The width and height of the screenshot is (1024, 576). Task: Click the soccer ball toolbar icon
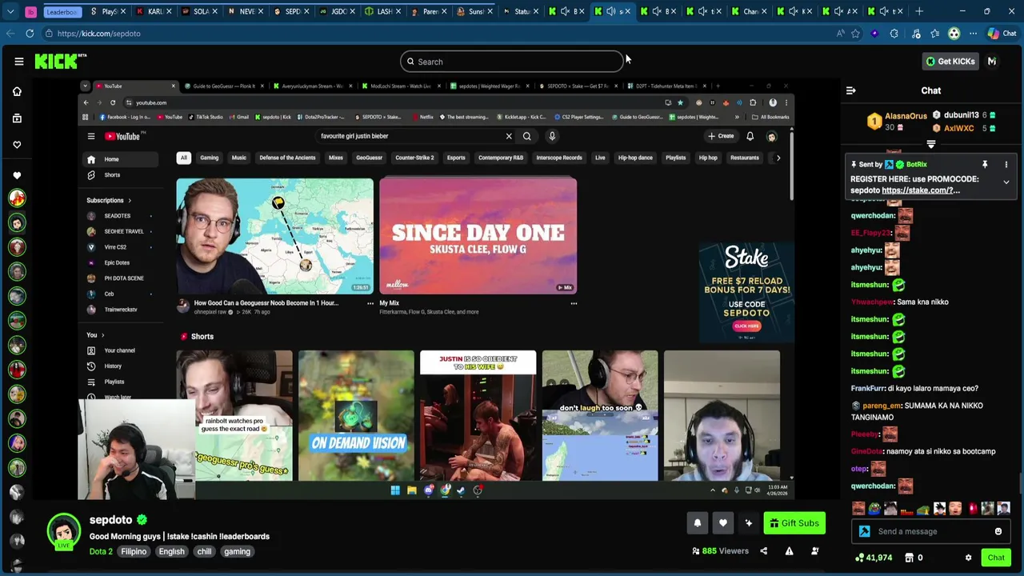[x=954, y=34]
